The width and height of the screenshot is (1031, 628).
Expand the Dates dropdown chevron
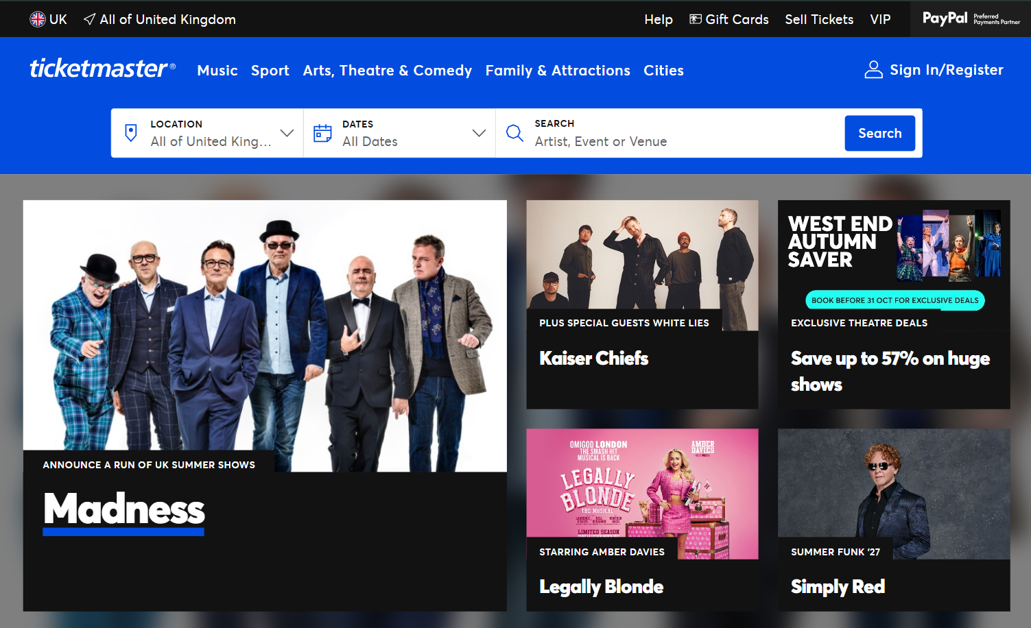[x=479, y=133]
